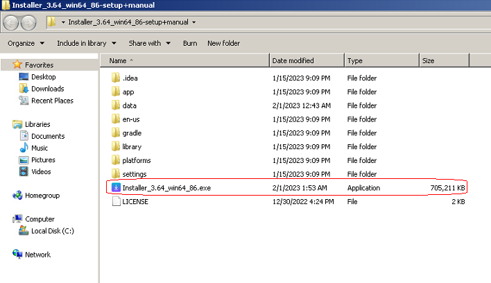Click the Network icon in navigation pane
Screen dimensions: 491x283
tap(17, 255)
